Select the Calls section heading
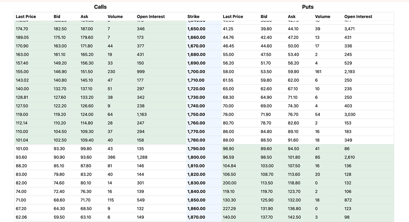 pos(100,7)
